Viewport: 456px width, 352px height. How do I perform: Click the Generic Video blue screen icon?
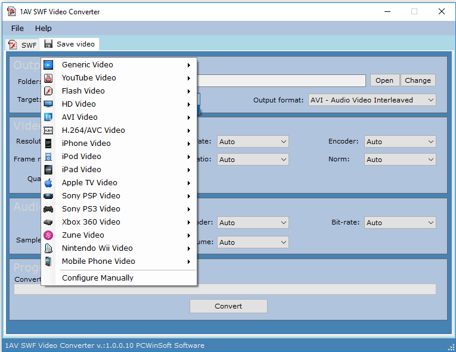pos(48,64)
